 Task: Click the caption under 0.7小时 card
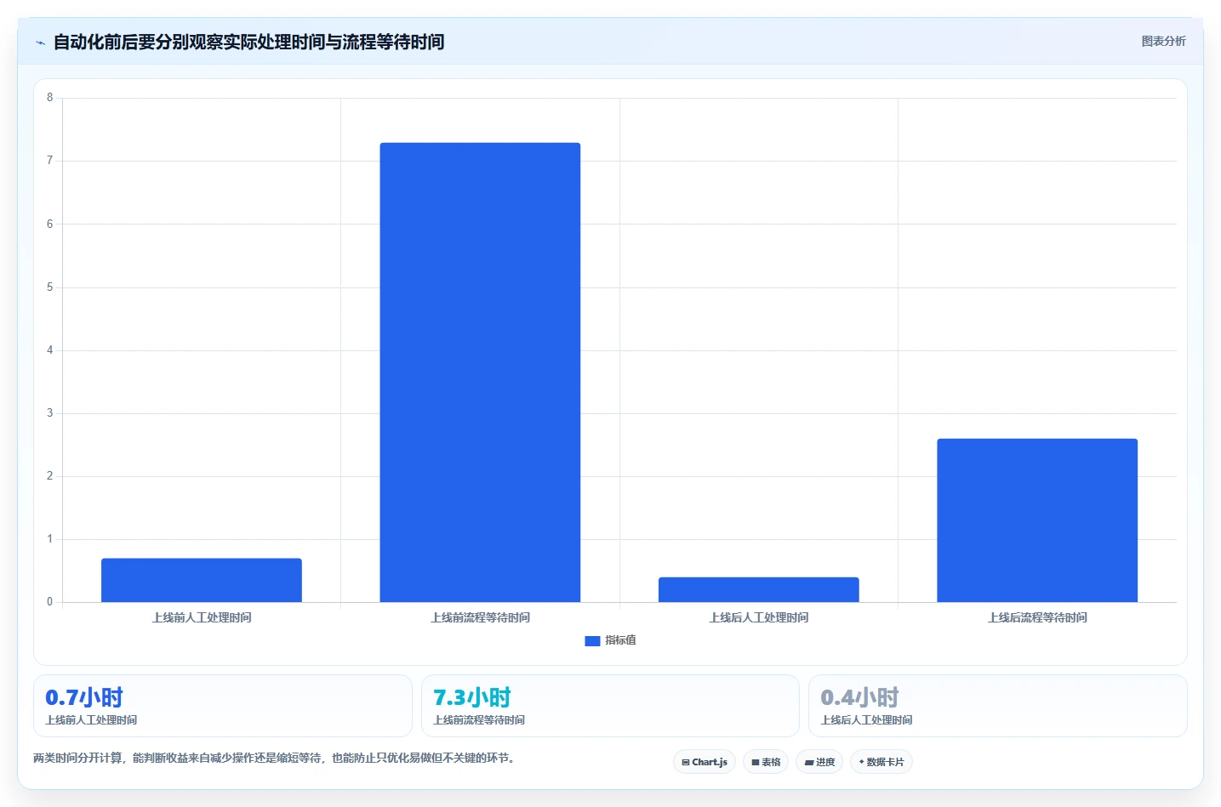91,719
